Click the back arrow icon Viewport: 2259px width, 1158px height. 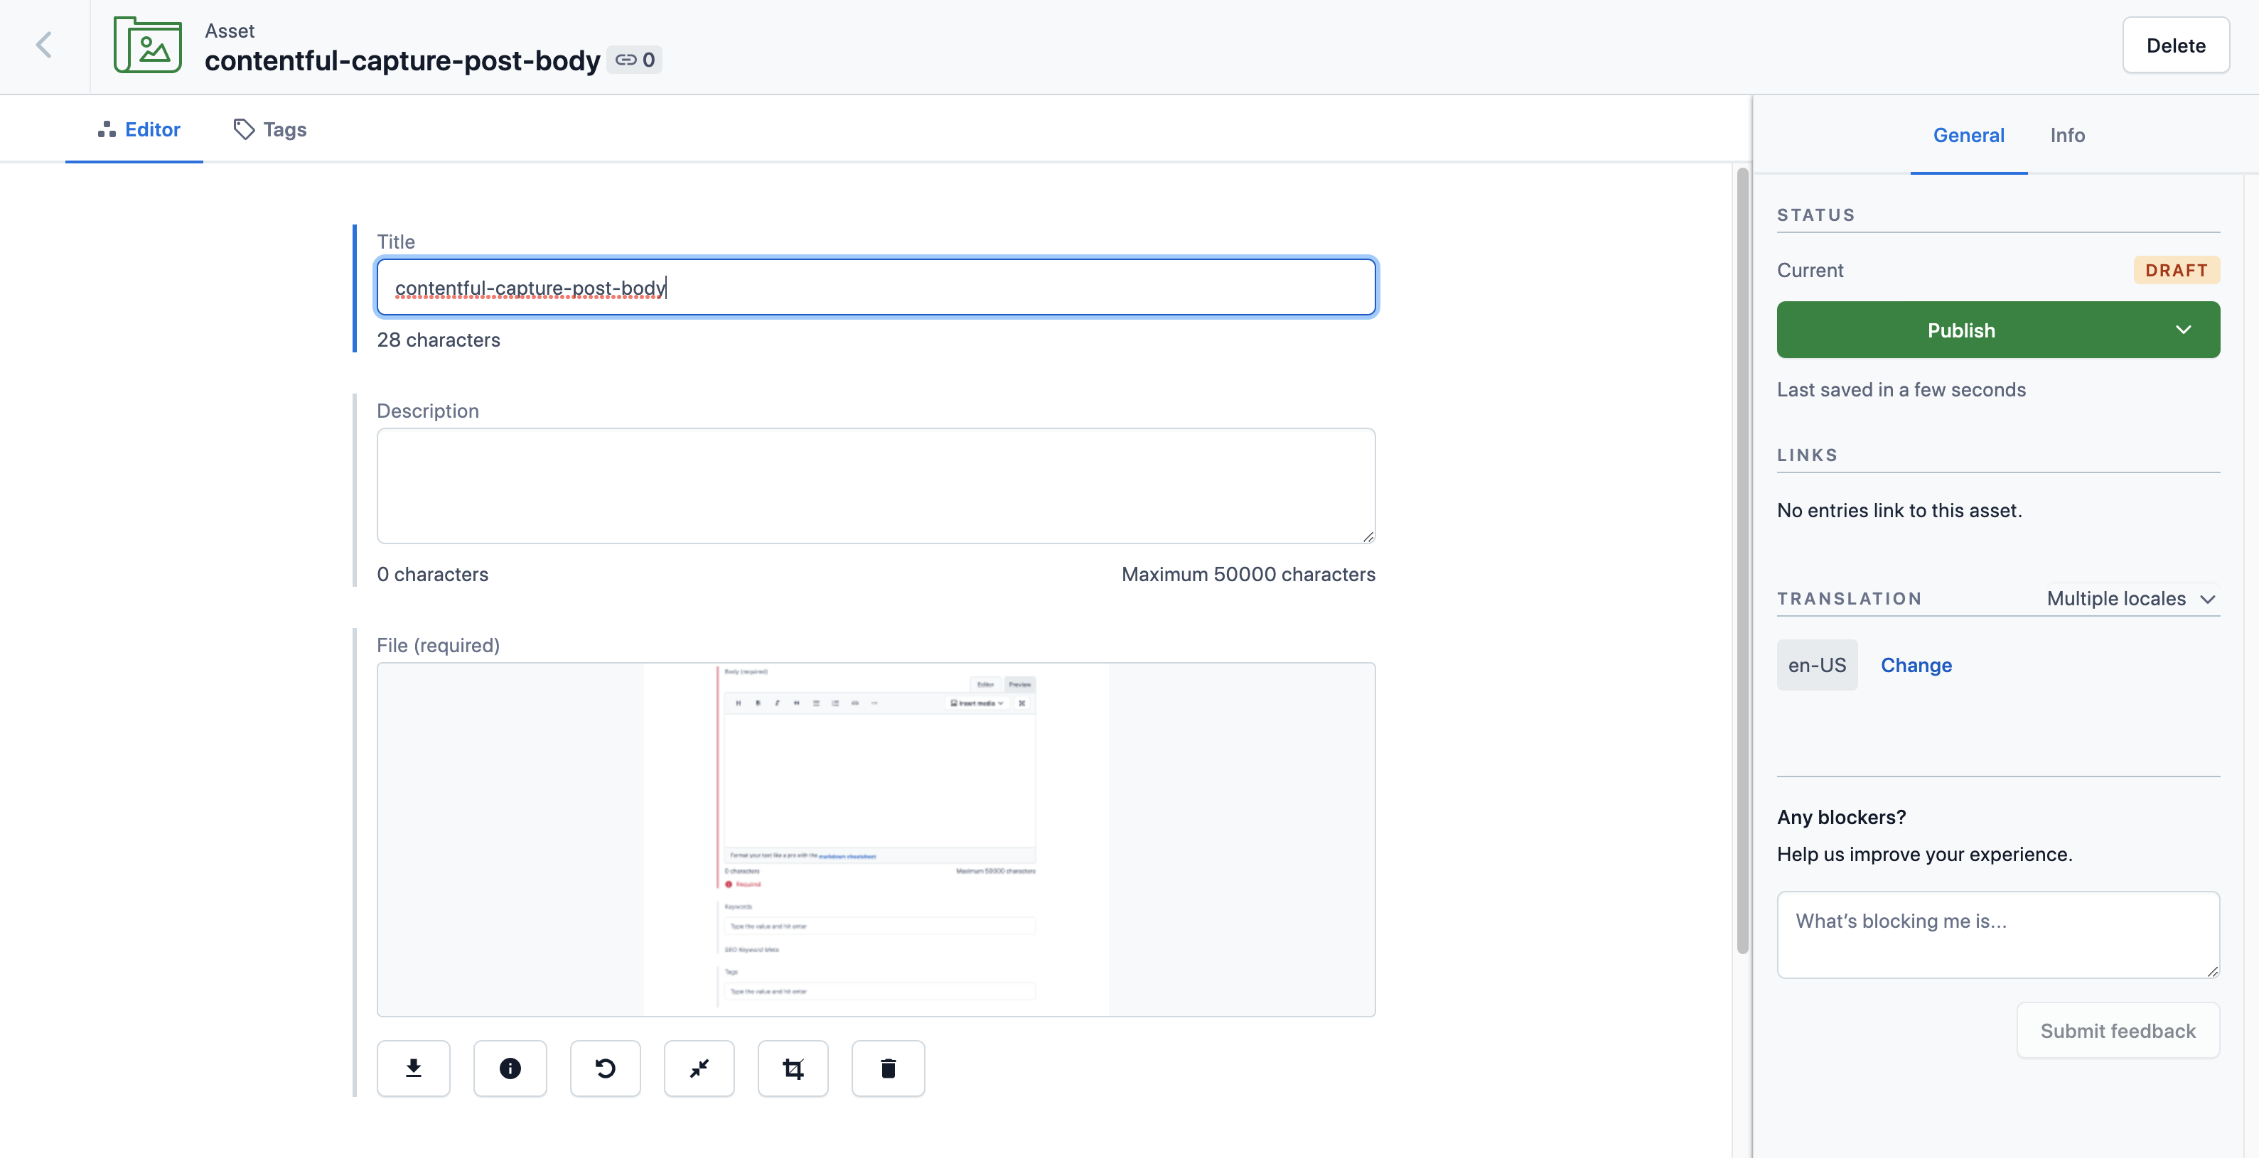coord(44,45)
